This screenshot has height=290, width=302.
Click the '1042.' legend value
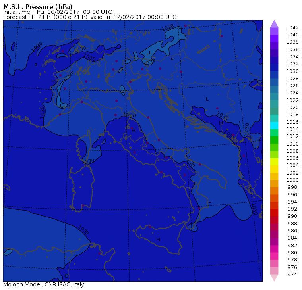click(x=293, y=28)
